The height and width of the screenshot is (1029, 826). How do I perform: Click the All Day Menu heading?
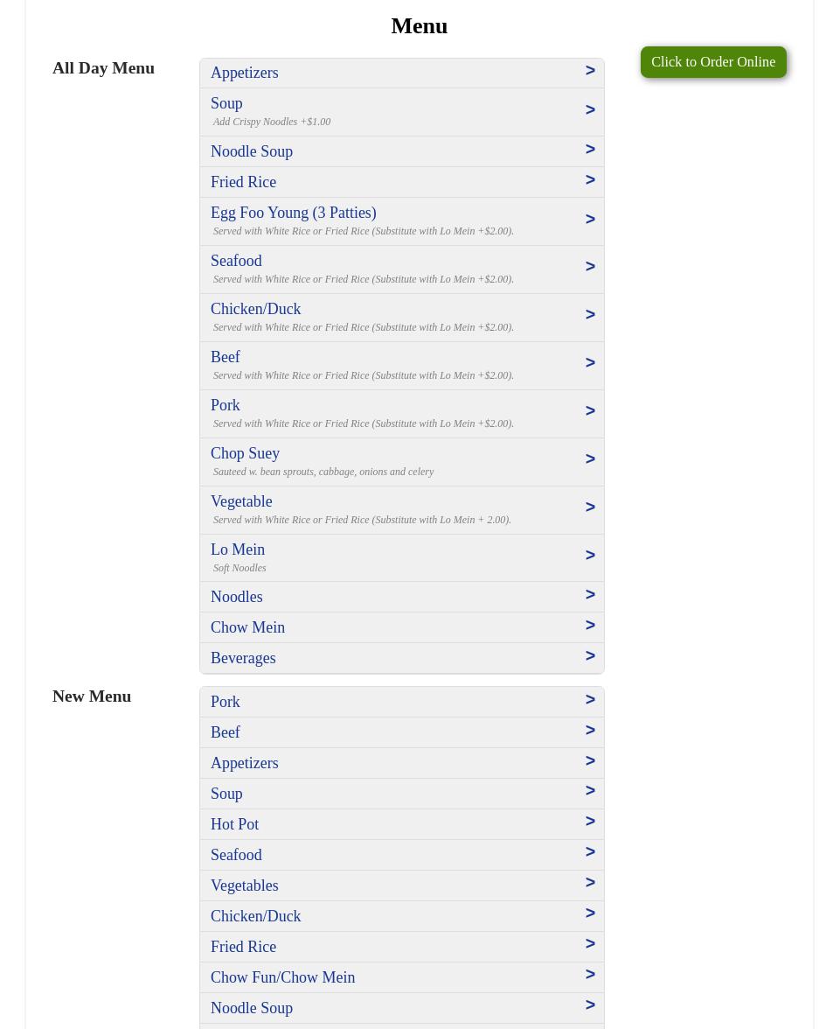[103, 68]
